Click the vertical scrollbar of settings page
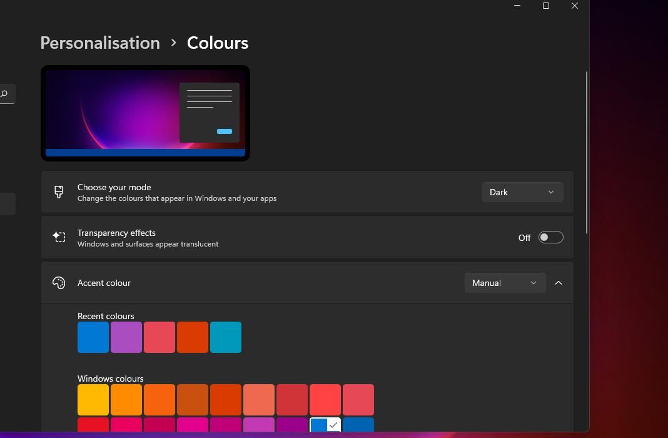Image resolution: width=668 pixels, height=438 pixels. pyautogui.click(x=587, y=153)
